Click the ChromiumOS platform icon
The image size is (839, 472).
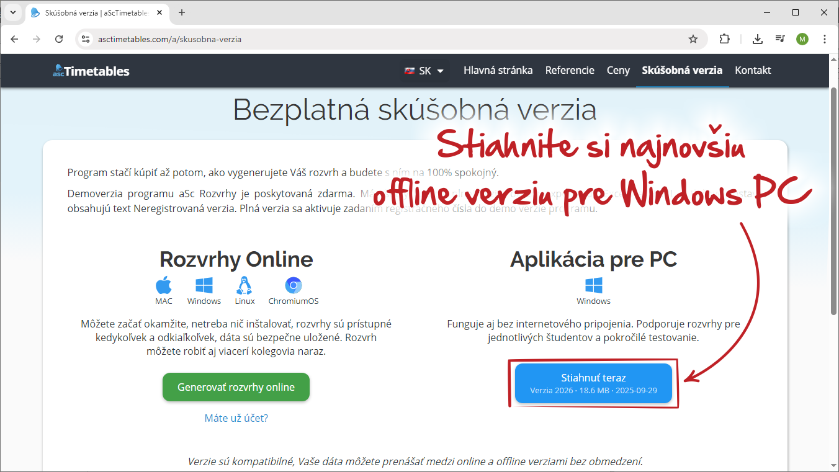294,285
